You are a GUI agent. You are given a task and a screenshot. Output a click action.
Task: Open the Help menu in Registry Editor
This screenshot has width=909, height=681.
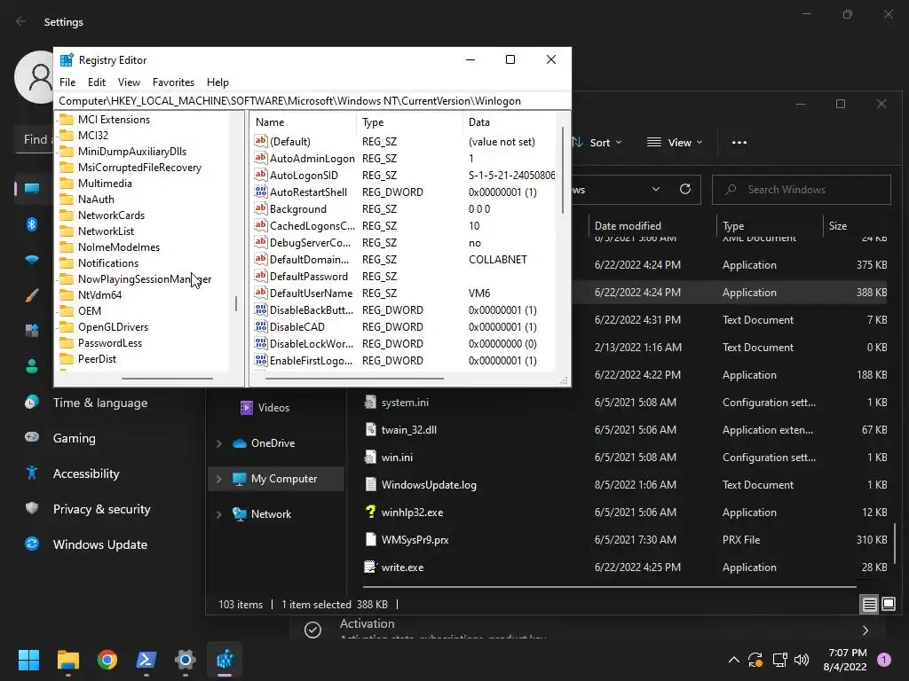coord(217,82)
